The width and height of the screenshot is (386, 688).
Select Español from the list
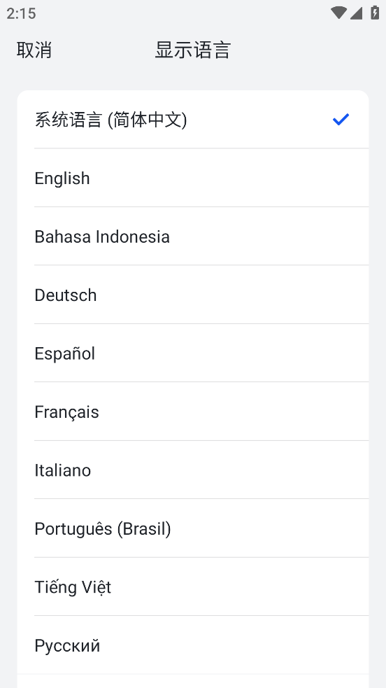193,353
